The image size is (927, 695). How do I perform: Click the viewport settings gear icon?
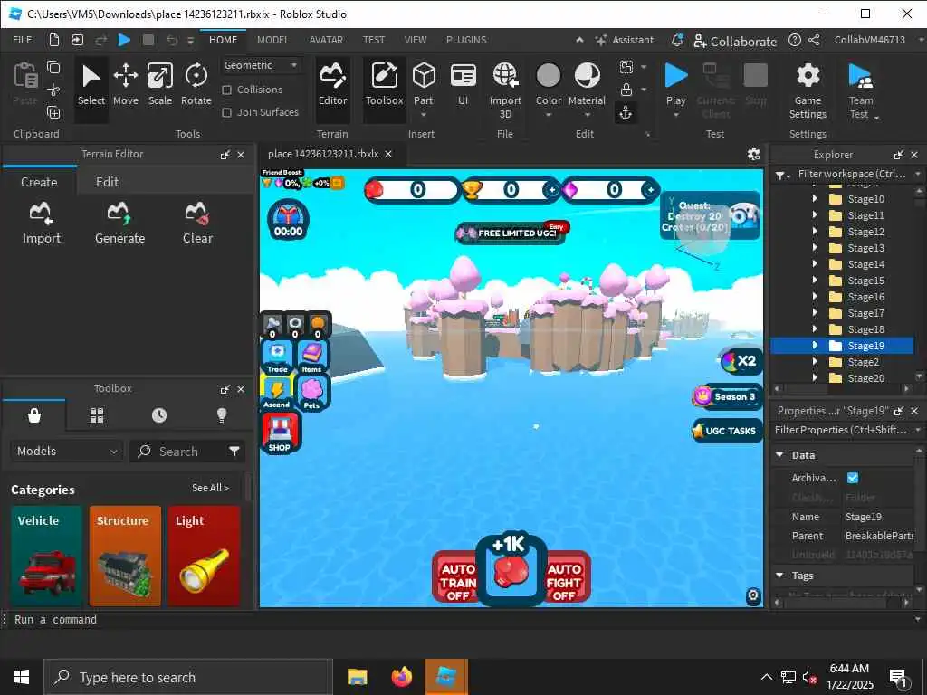[x=754, y=154]
